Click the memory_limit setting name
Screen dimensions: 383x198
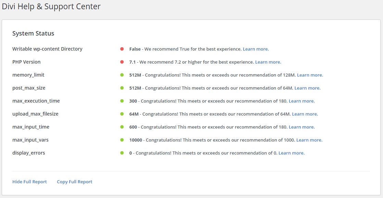[x=28, y=75]
